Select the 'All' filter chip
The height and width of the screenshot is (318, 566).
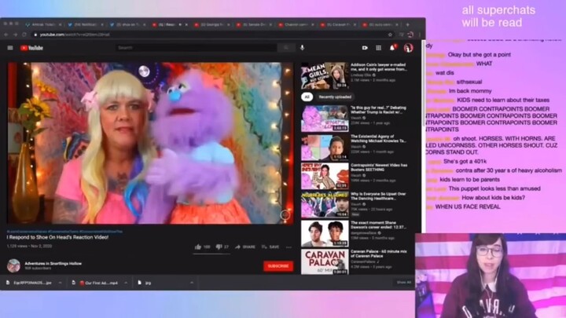coord(307,97)
